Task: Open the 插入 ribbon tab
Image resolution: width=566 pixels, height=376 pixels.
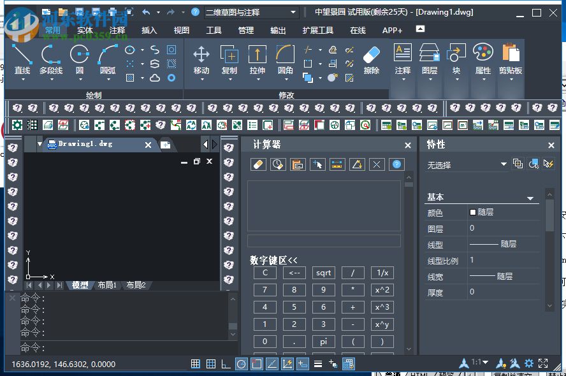Action: (149, 30)
